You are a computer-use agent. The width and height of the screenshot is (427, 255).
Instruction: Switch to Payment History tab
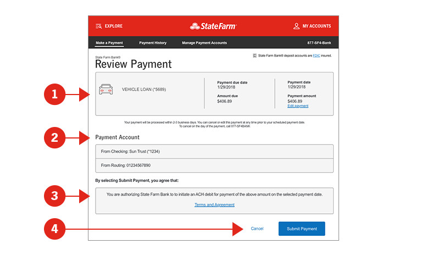click(x=153, y=43)
